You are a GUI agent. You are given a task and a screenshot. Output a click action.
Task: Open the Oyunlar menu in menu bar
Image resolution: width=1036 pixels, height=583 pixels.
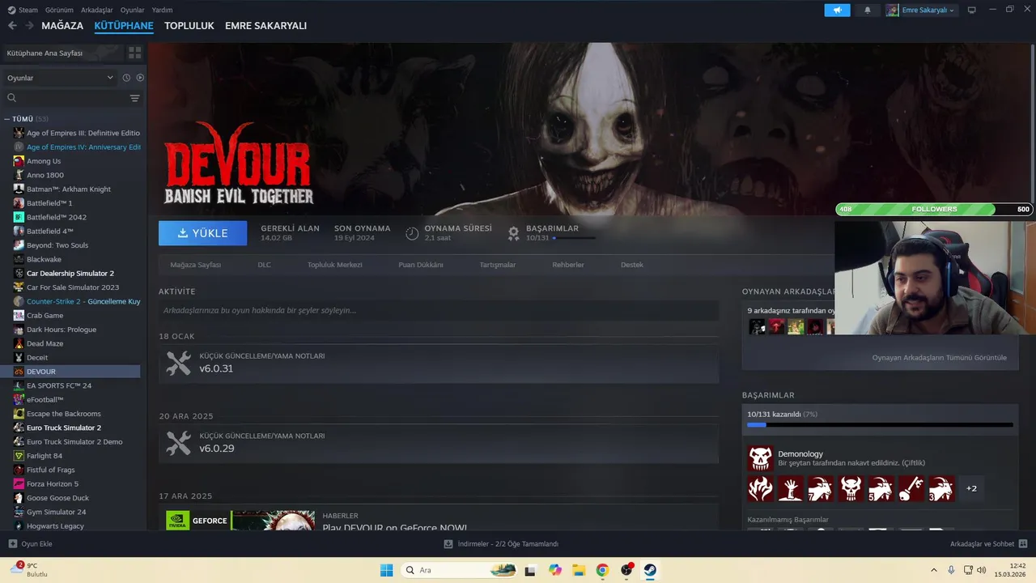(132, 10)
